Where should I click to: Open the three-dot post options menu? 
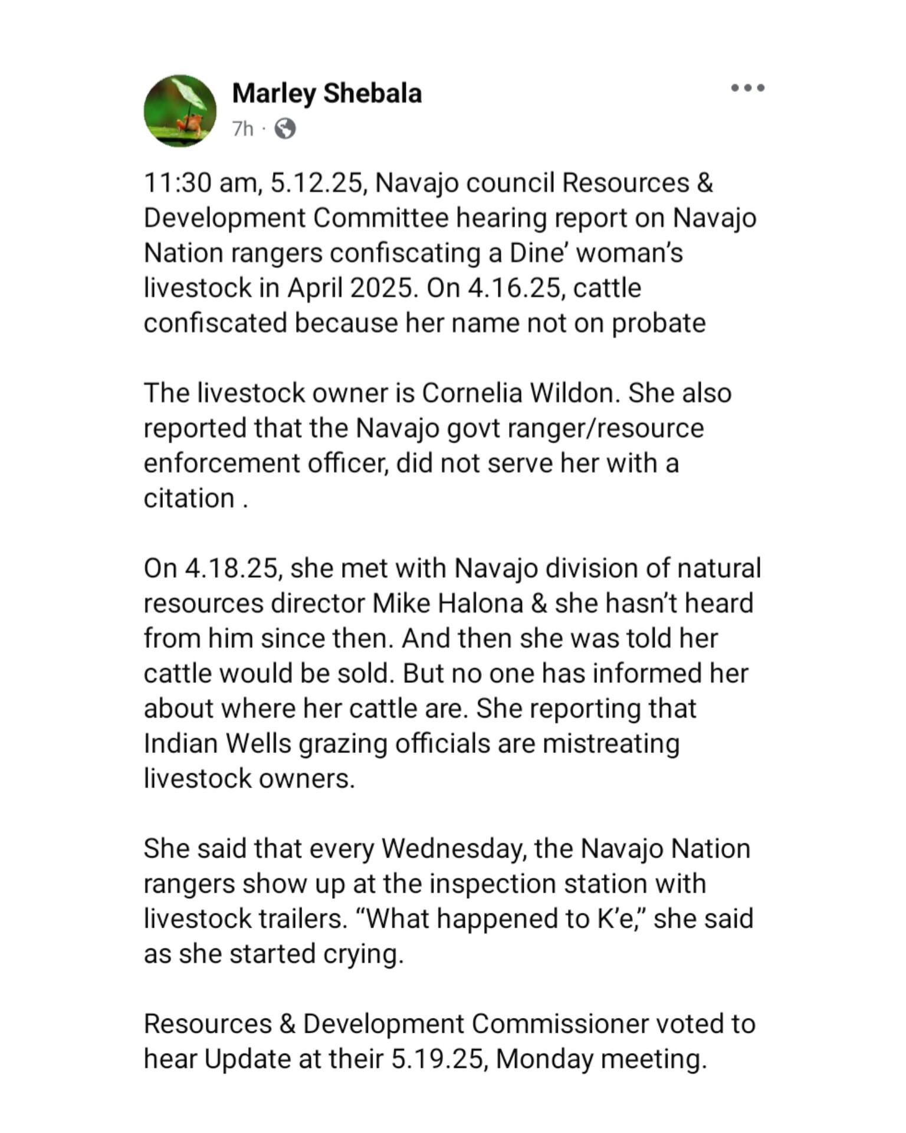pyautogui.click(x=747, y=88)
